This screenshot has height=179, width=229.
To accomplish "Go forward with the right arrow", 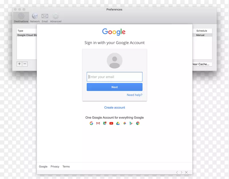I will [x=181, y=172].
